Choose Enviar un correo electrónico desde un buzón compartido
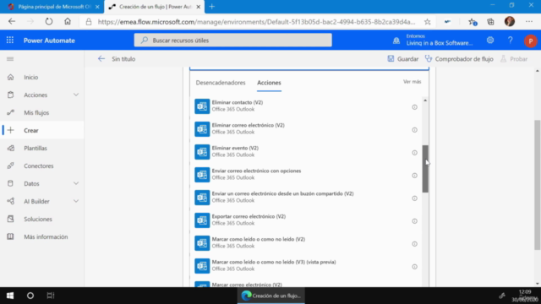The width and height of the screenshot is (541, 304). point(305,197)
